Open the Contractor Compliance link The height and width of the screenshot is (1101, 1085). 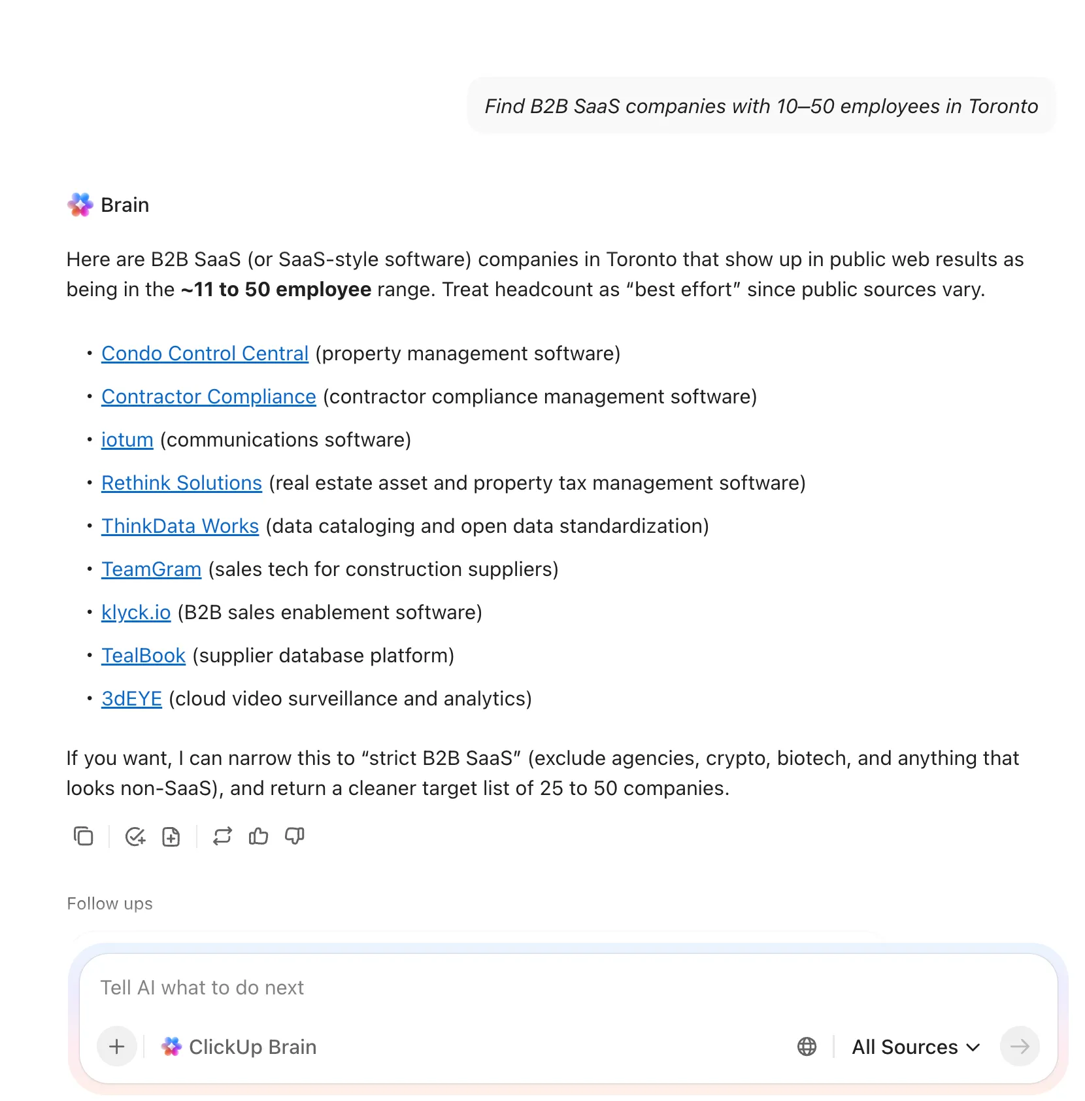point(209,396)
